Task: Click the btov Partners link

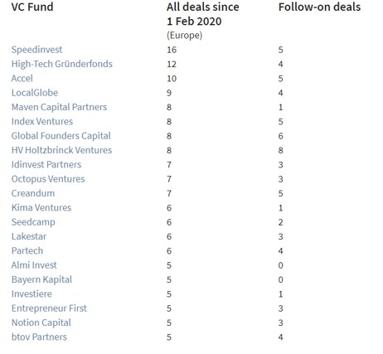Action: pos(39,337)
